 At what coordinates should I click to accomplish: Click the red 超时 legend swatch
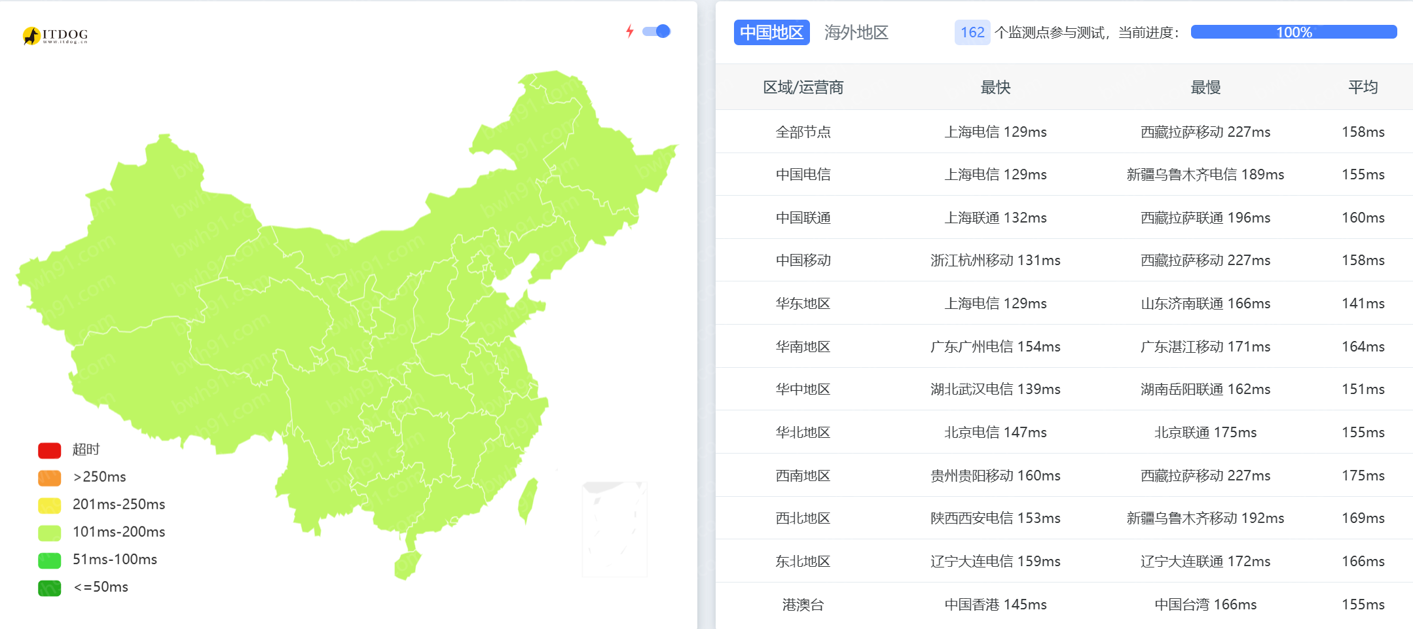point(50,450)
